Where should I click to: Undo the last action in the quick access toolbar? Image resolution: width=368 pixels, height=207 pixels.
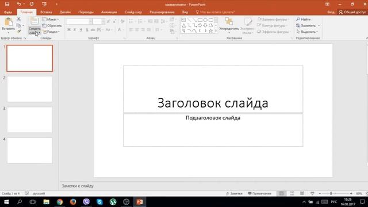[19, 4]
